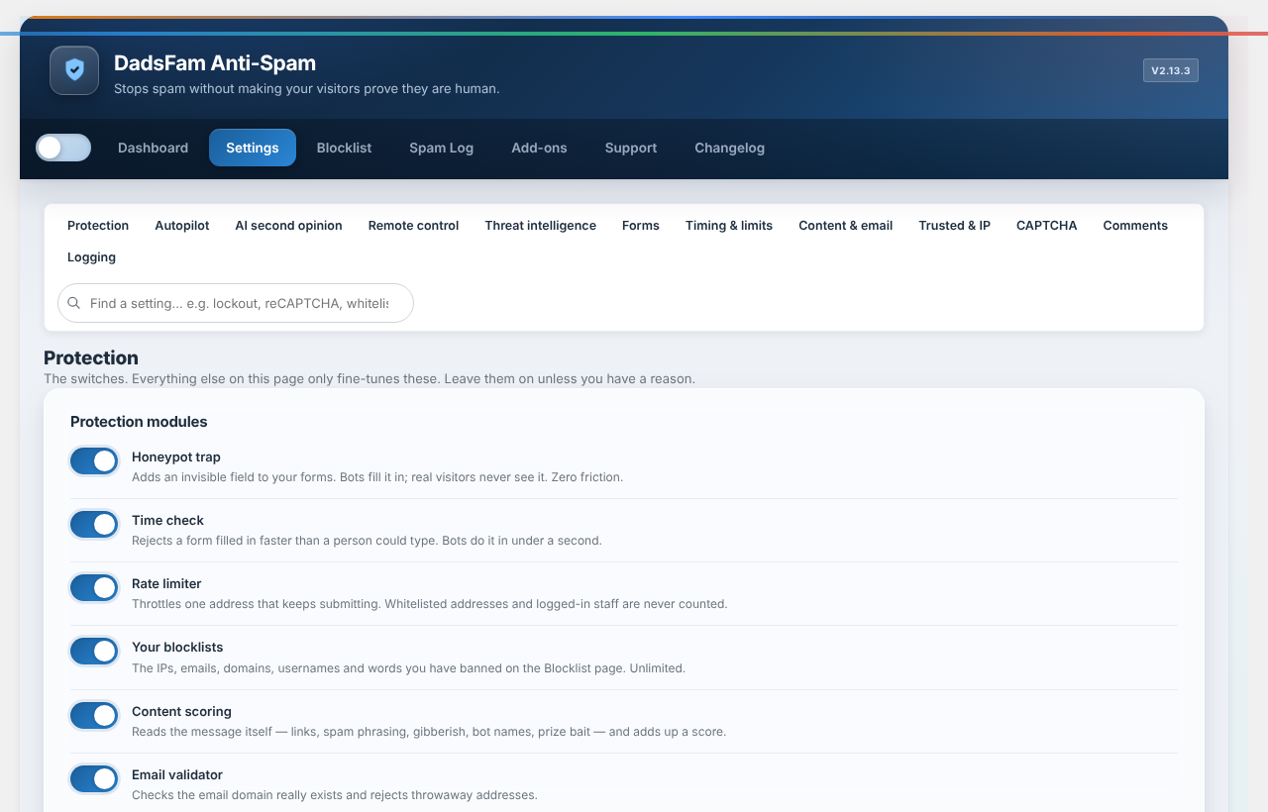Jump to the Protection section link
The width and height of the screenshot is (1268, 812).
[98, 226]
